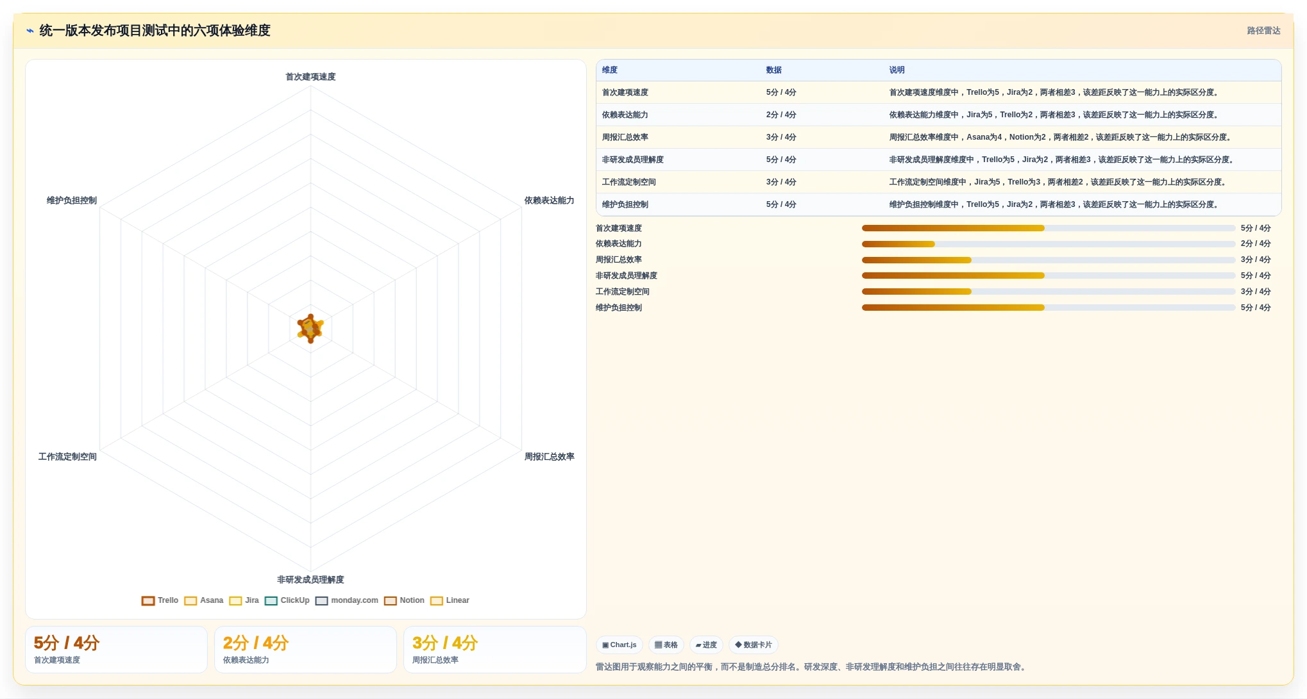Click the 首次建项速度 radar axis label
The height and width of the screenshot is (699, 1307).
(x=310, y=77)
